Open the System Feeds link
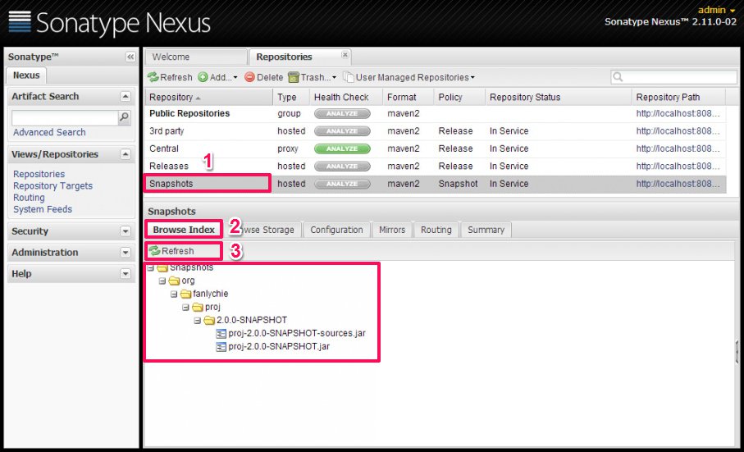The height and width of the screenshot is (452, 744). (43, 209)
